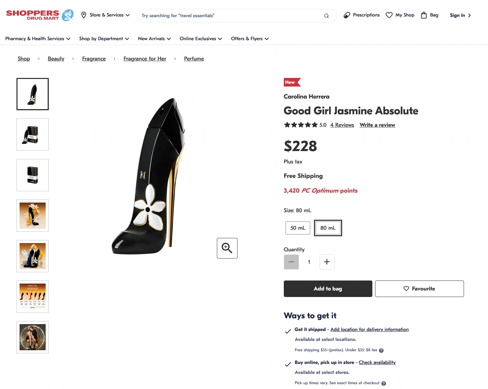Viewport: 488px width, 389px height.
Task: Zoom the product image with magnifier
Action: tap(227, 248)
